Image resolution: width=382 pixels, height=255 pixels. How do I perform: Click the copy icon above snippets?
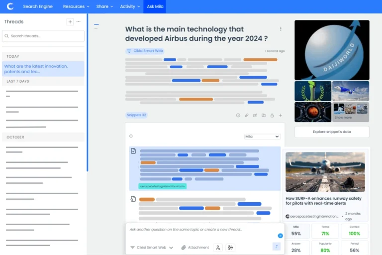pyautogui.click(x=264, y=115)
